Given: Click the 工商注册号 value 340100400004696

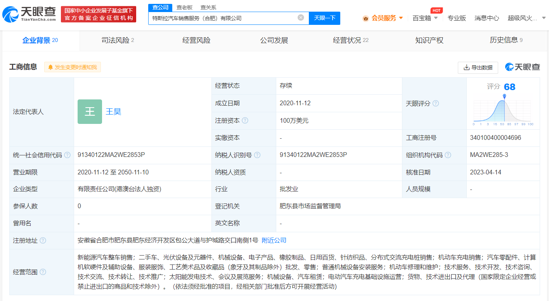Looking at the screenshot, I should point(495,137).
